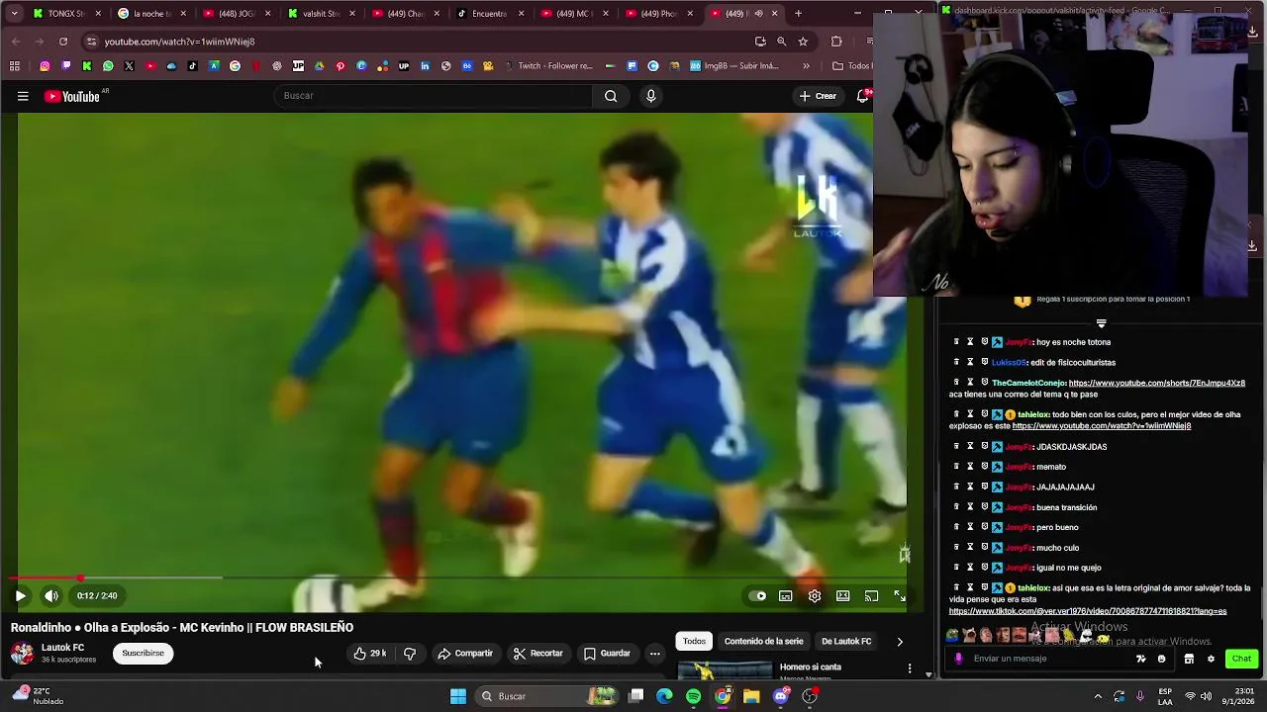The height and width of the screenshot is (712, 1267).
Task: Bookmark this page with star icon
Action: coord(803,41)
